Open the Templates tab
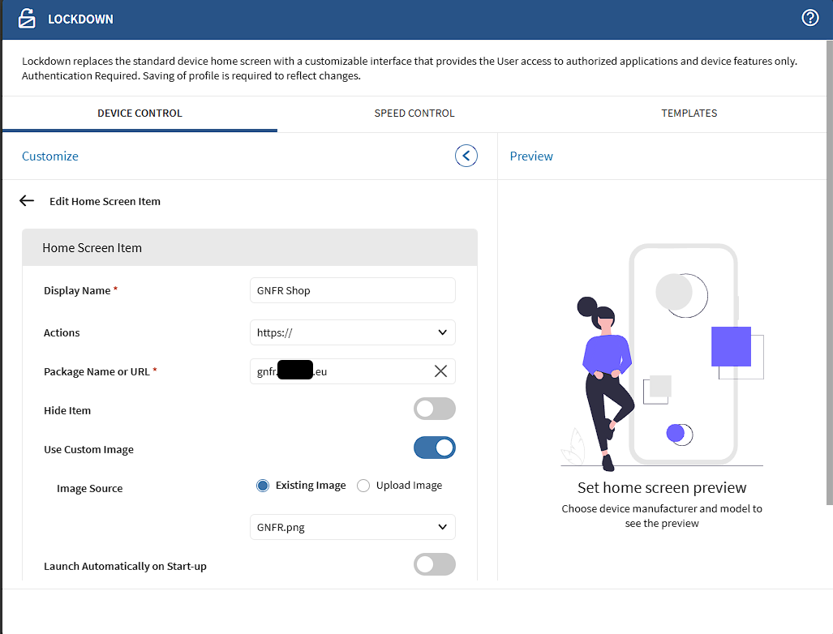Viewport: 833px width, 634px height. click(689, 114)
